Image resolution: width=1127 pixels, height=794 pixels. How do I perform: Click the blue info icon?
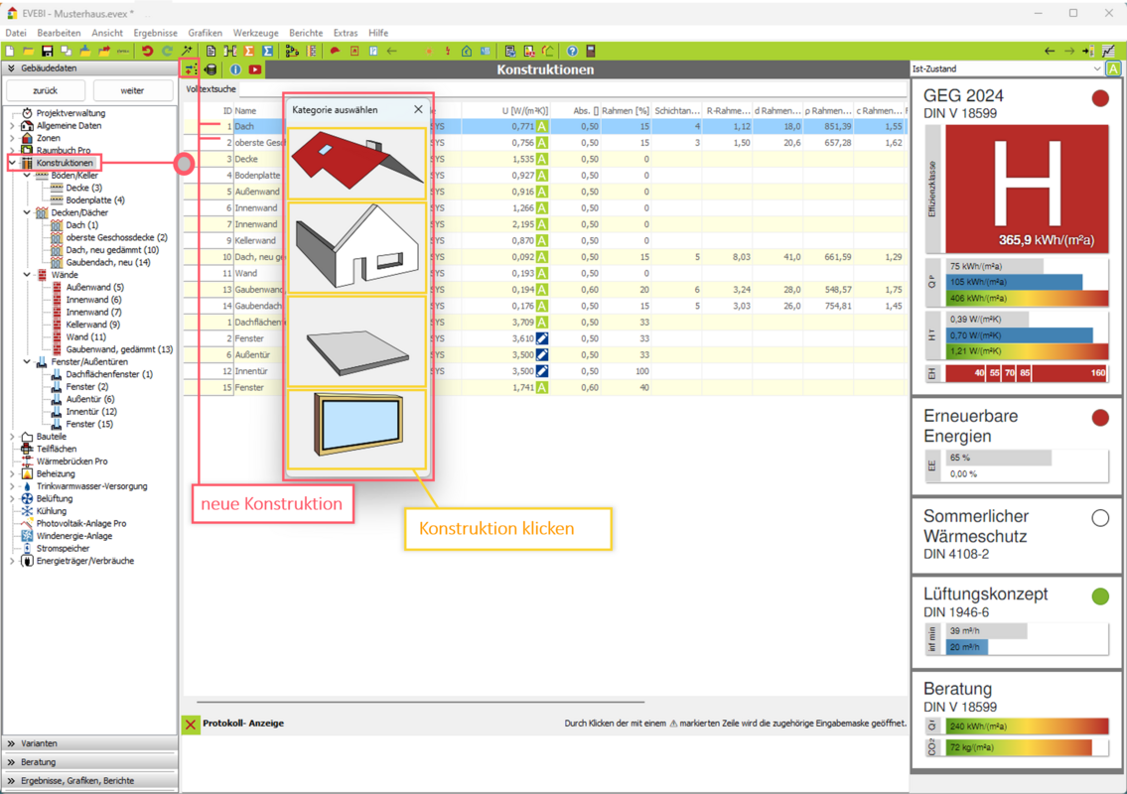235,69
